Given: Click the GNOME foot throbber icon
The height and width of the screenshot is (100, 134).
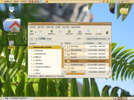Looking at the screenshot, I should (x=107, y=33).
